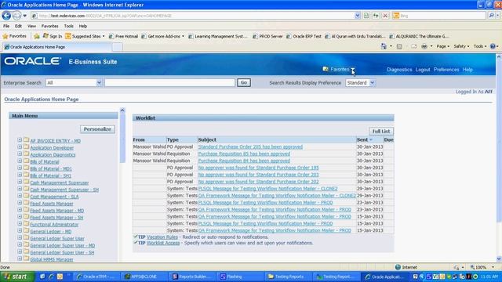Screen dimensions: 502x282
Task: Open the Safety menu in command bar
Action: [461, 46]
